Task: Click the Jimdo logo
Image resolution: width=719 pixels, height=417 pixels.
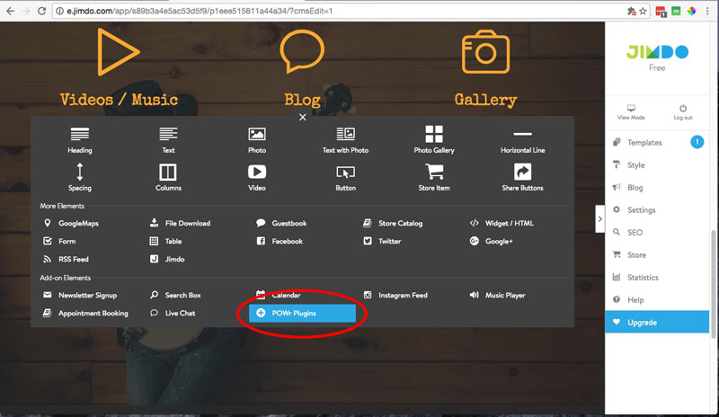Action: coord(657,52)
